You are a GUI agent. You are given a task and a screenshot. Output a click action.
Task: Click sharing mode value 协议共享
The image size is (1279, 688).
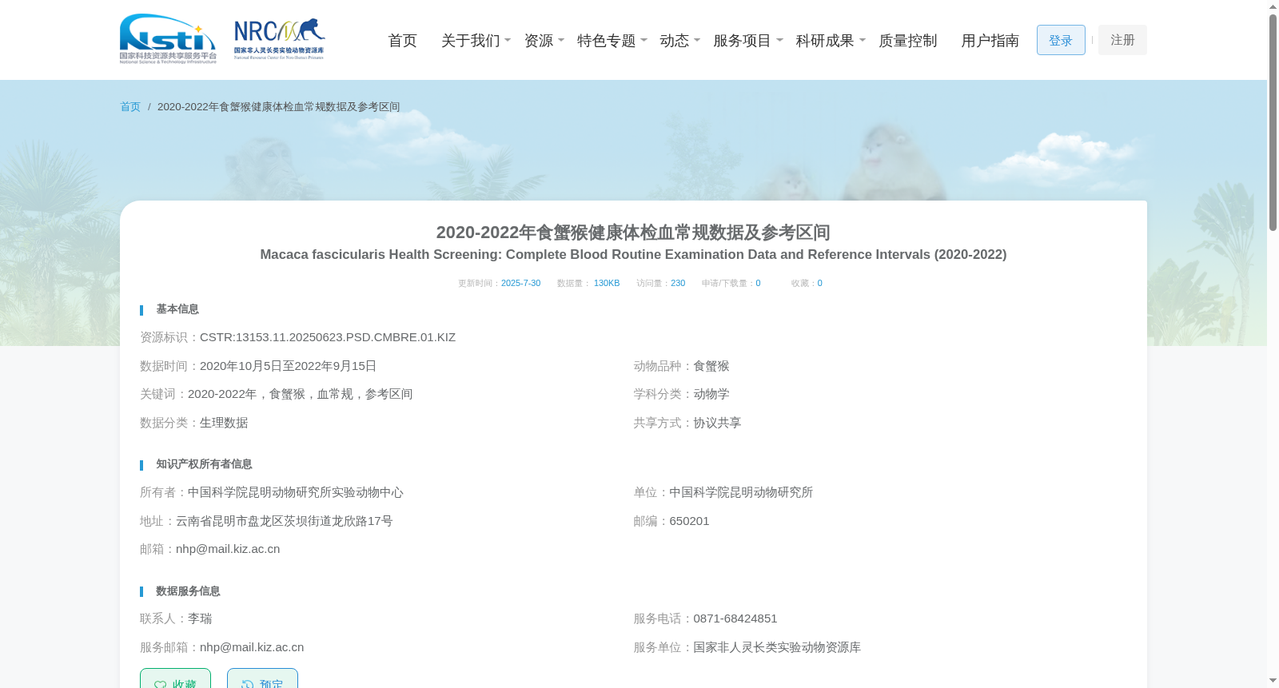point(717,423)
